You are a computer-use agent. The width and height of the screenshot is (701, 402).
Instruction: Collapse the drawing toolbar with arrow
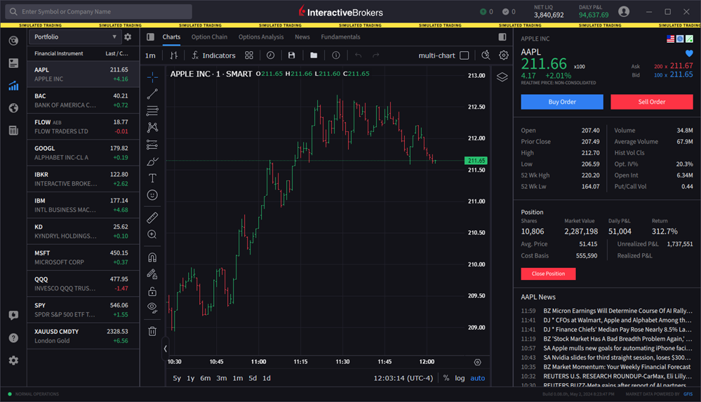[166, 349]
